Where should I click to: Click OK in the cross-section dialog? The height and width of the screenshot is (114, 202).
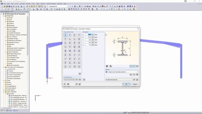click(x=126, y=84)
